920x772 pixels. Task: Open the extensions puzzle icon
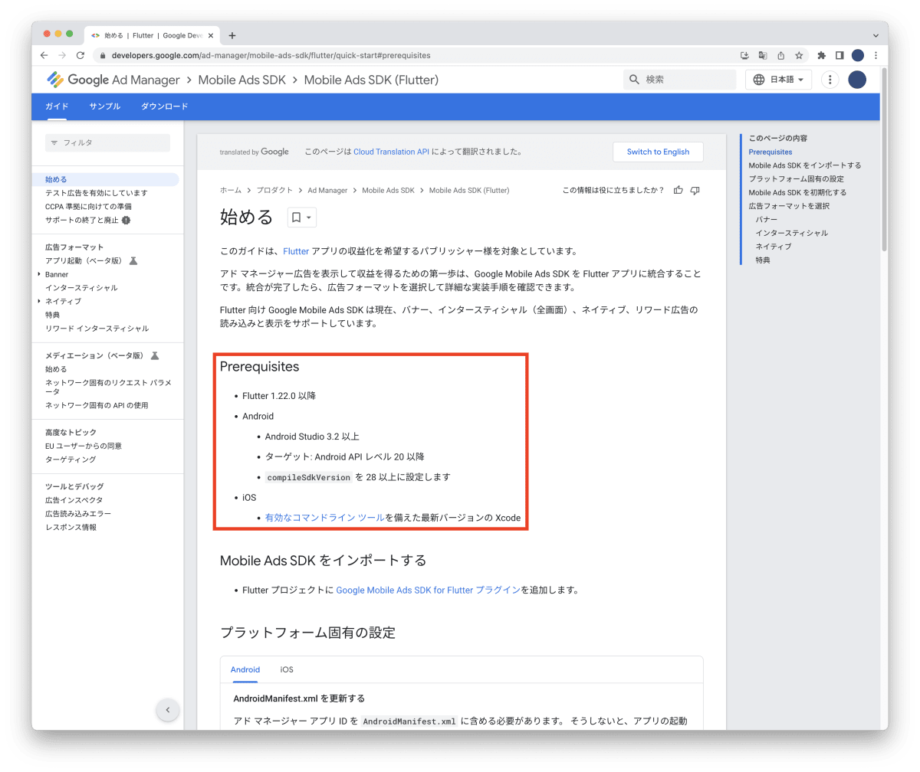pos(822,55)
